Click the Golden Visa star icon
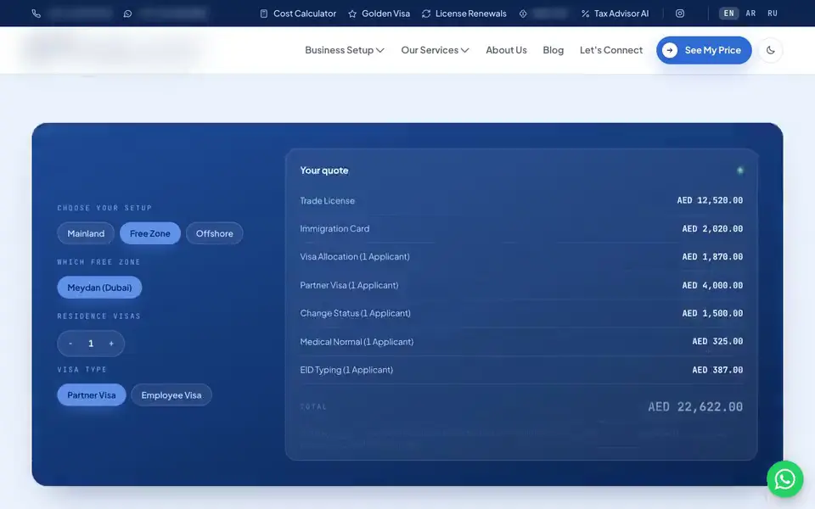Screen dimensions: 815x509 [352, 14]
